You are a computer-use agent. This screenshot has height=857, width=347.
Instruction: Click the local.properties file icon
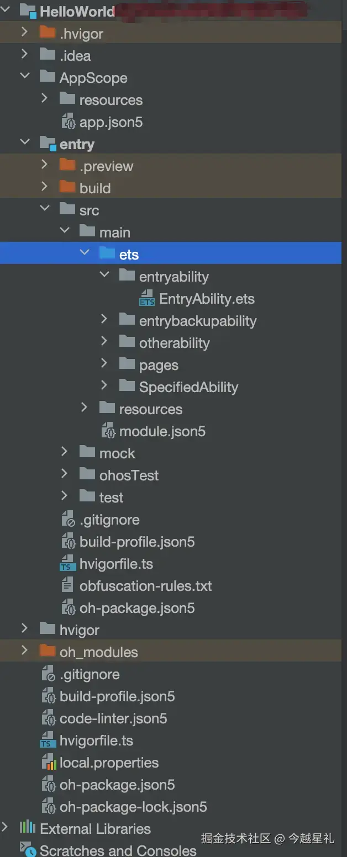pos(49,763)
